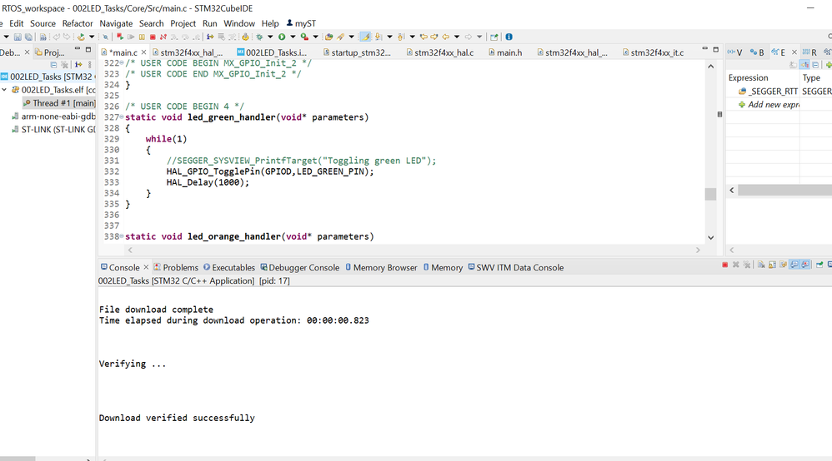Screen dimensions: 832x461
Task: Click the green Run icon
Action: click(282, 37)
